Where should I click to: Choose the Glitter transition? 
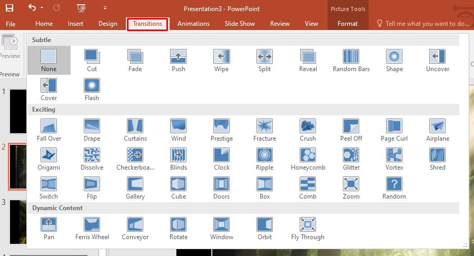click(x=351, y=159)
